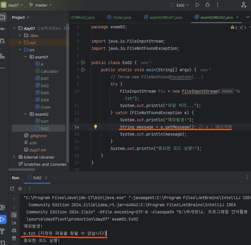Open the add collaborator icon in the title bar

(244, 5)
